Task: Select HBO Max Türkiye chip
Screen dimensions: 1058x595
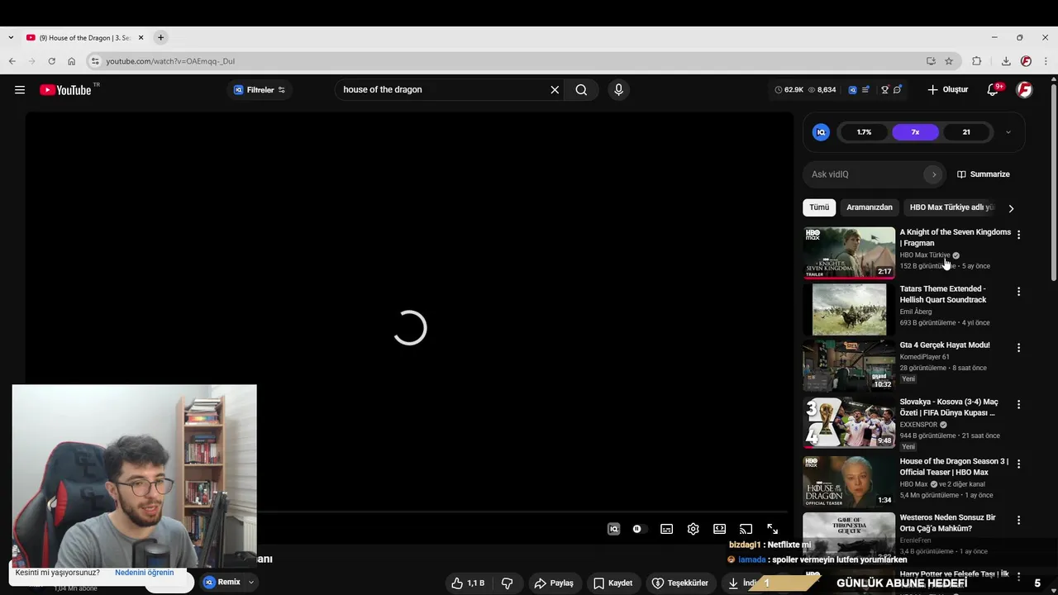Action: click(951, 207)
